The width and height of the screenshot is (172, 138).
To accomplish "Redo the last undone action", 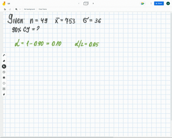I will tap(10, 9).
